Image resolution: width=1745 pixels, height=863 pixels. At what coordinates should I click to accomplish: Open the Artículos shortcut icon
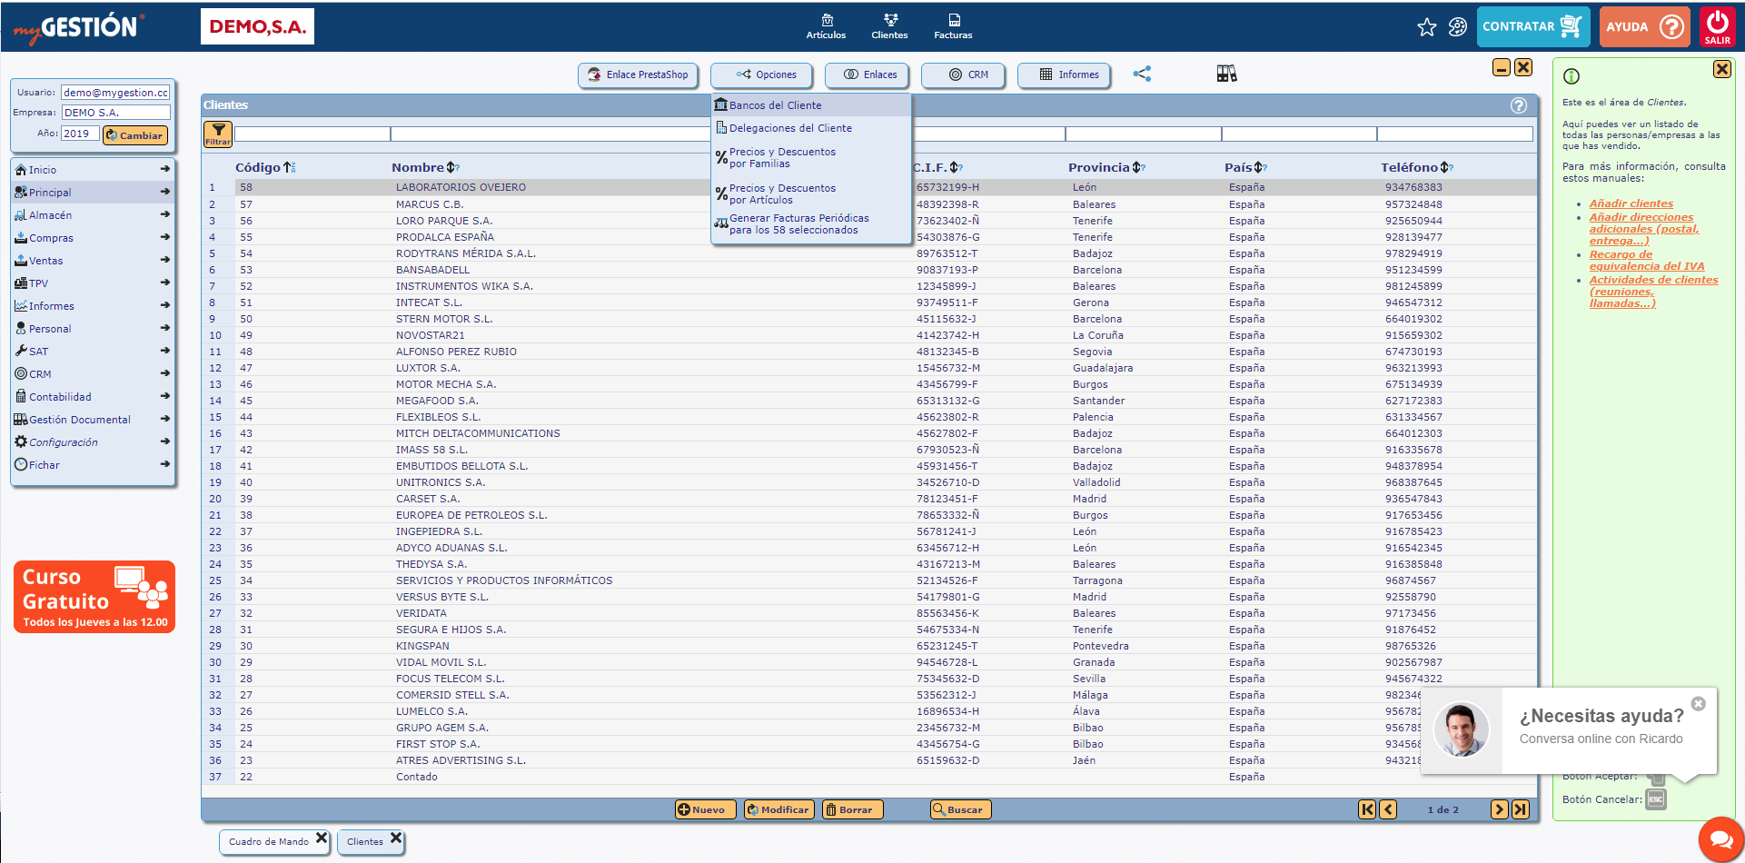(x=826, y=26)
